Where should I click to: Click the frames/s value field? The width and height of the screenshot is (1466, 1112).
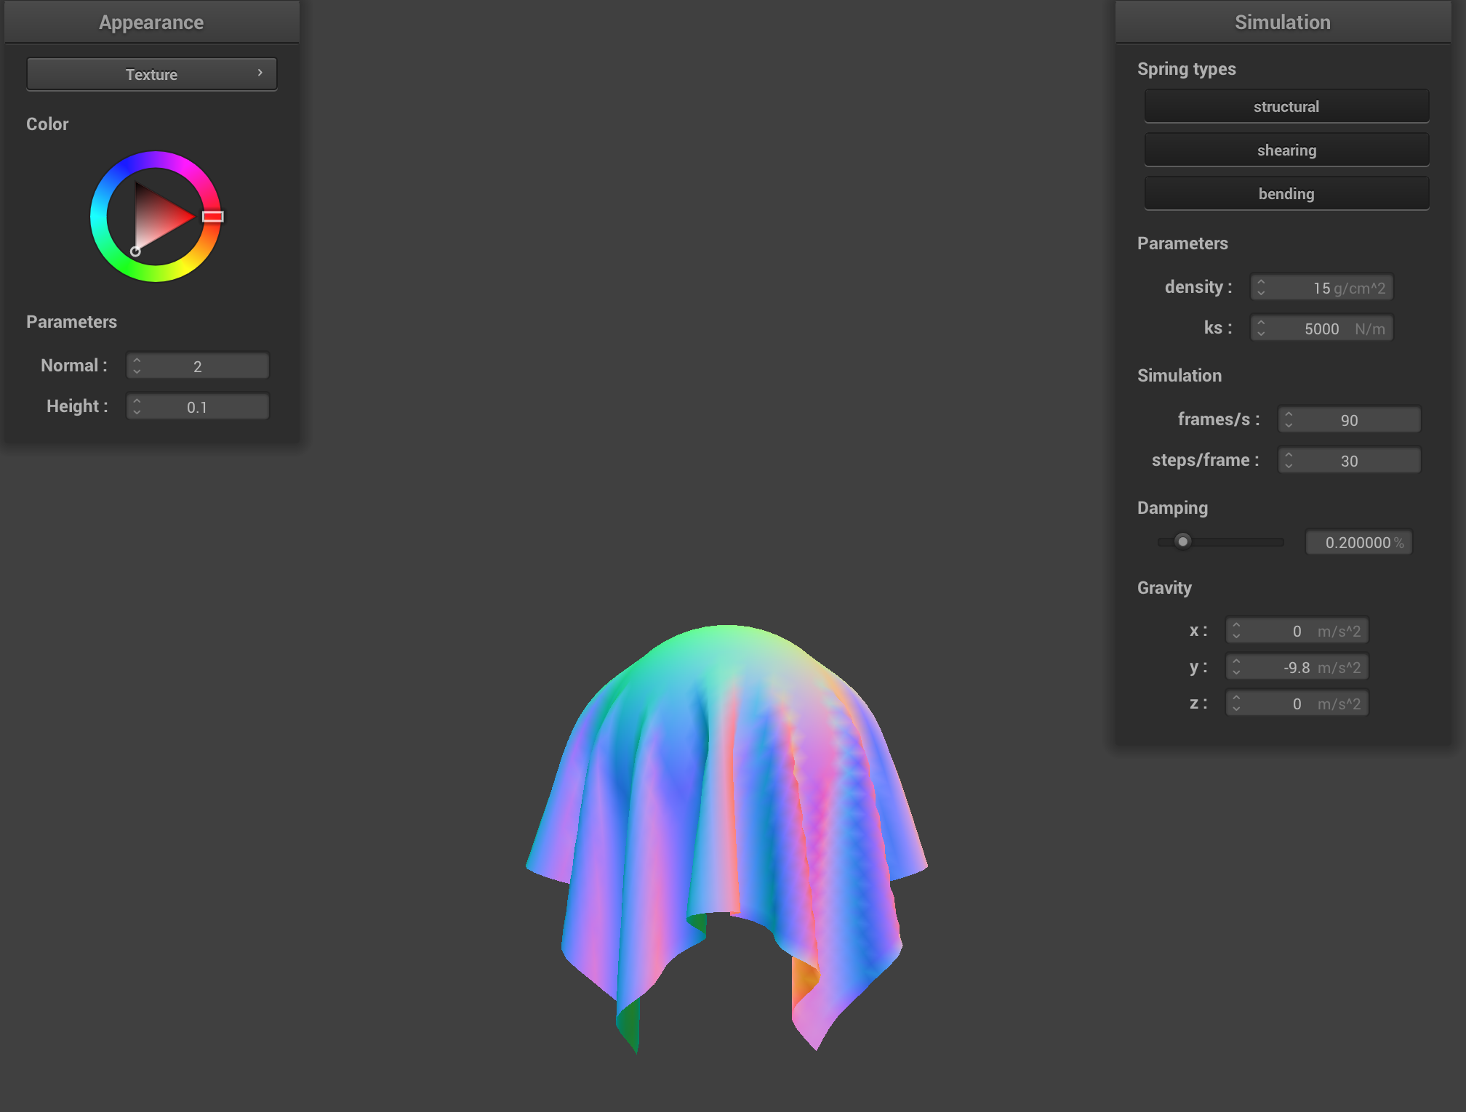pos(1349,419)
